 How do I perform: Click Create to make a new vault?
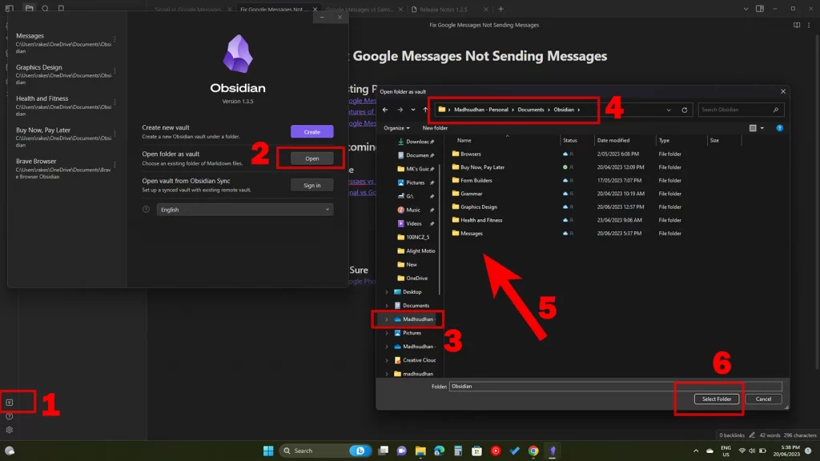pos(312,130)
